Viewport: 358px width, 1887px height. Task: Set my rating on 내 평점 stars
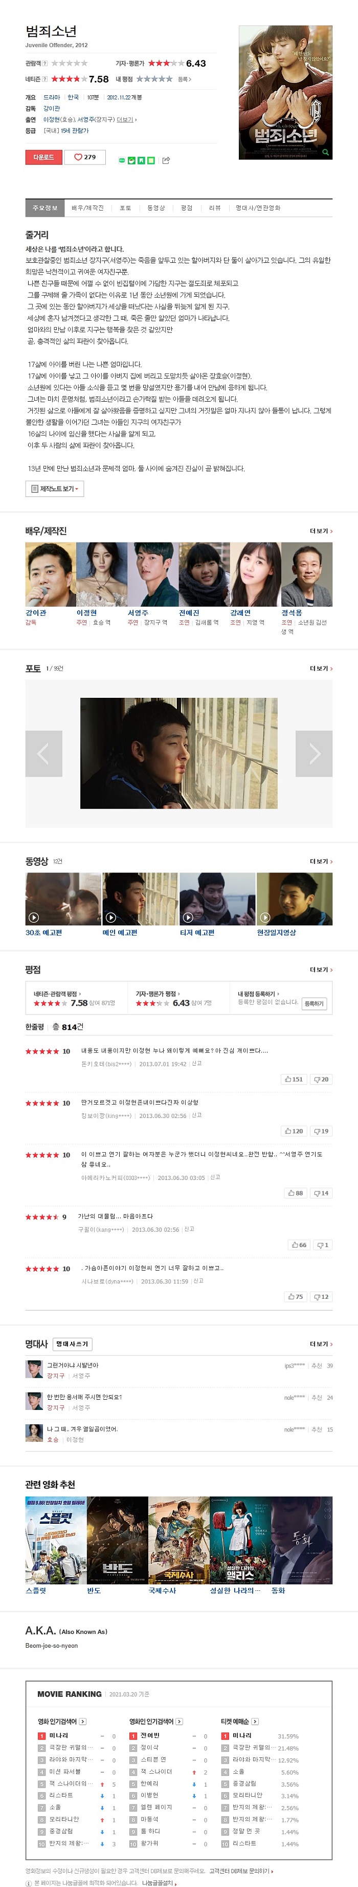(x=154, y=79)
